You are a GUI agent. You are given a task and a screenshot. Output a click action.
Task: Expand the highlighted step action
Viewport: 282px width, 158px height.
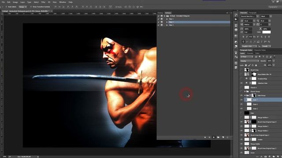click(167, 22)
